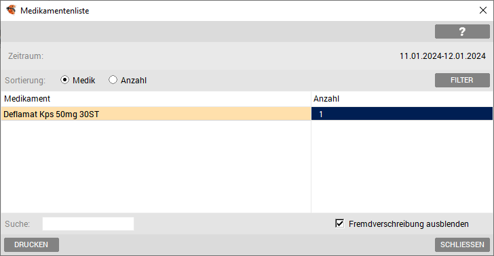Click the date range 11.01.2024-12.01.2024
The image size is (494, 256).
click(x=442, y=56)
